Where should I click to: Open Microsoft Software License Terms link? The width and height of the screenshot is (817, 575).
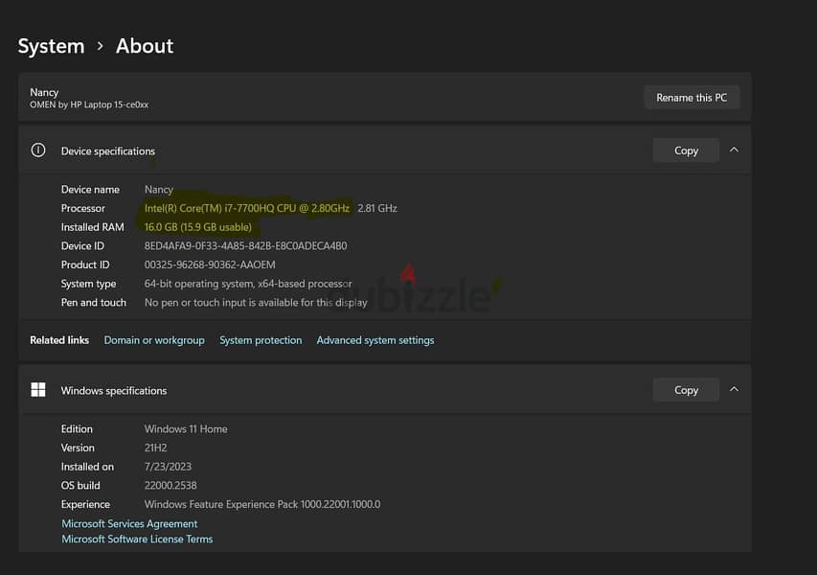[x=137, y=539]
